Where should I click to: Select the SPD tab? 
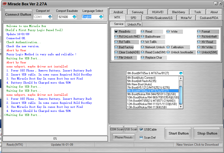[x=133, y=18]
